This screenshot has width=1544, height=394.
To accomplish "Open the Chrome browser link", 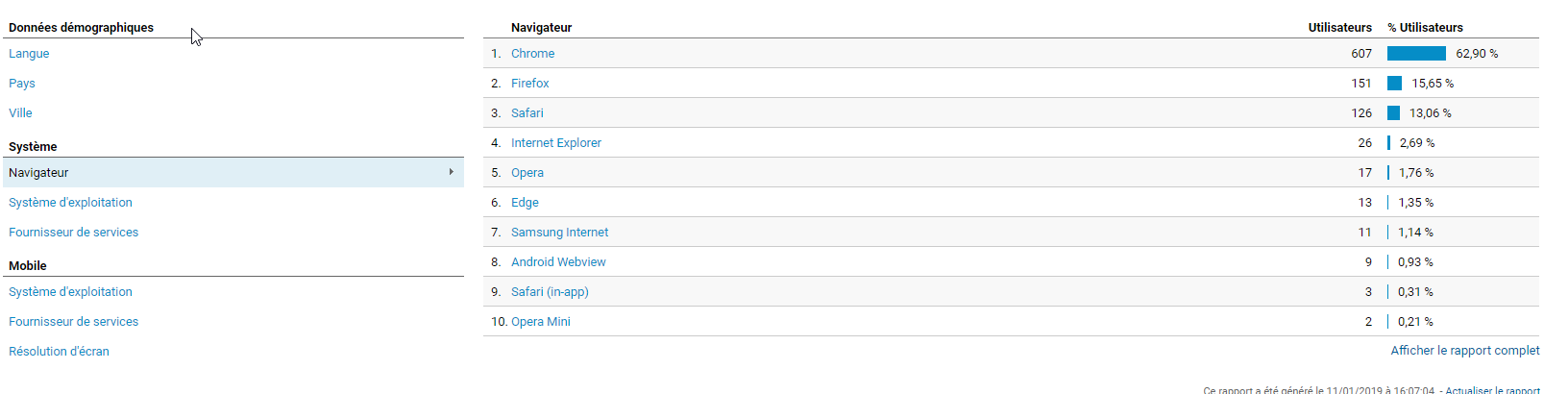I will pos(532,54).
